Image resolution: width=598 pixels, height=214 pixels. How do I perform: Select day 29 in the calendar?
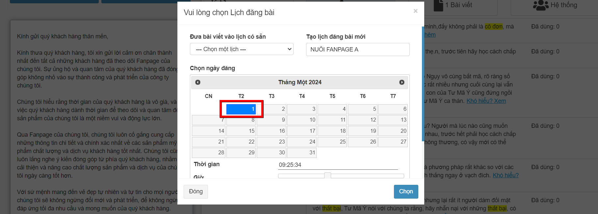tap(241, 153)
